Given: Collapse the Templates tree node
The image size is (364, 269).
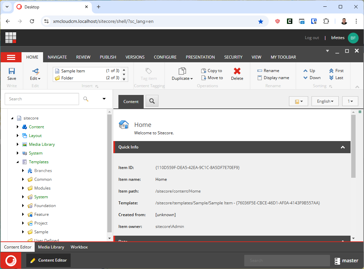Looking at the screenshot, I should [x=17, y=162].
